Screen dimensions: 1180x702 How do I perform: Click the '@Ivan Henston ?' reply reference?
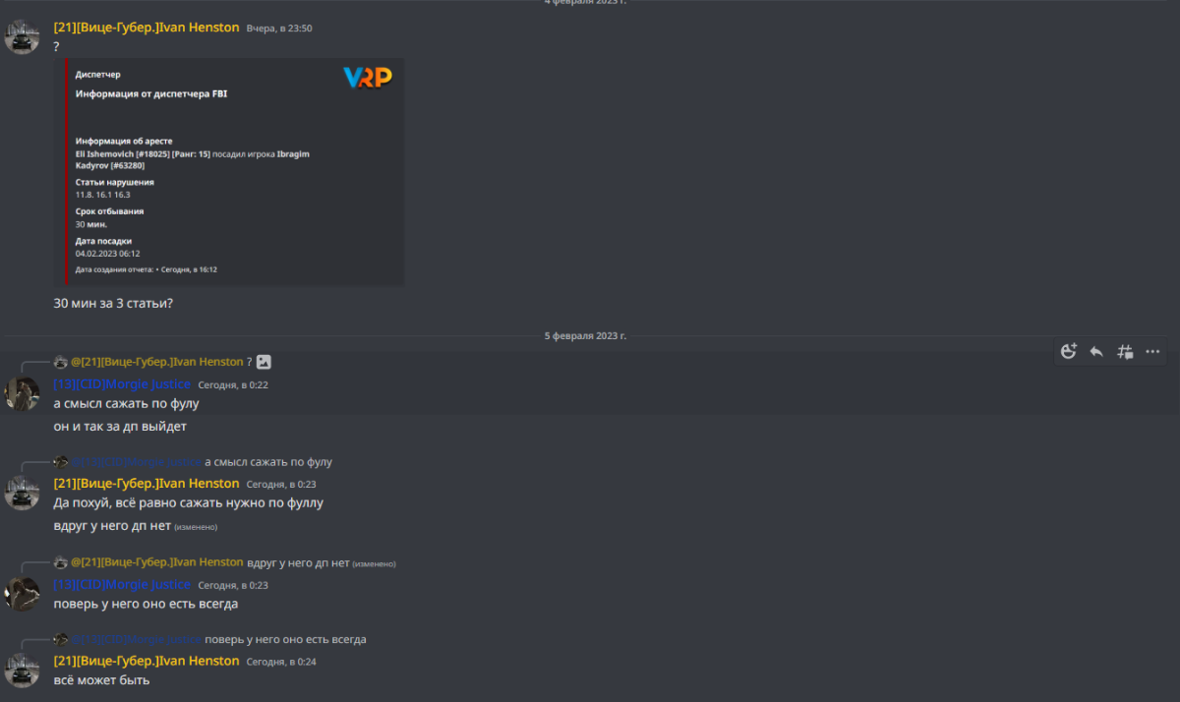coord(161,362)
